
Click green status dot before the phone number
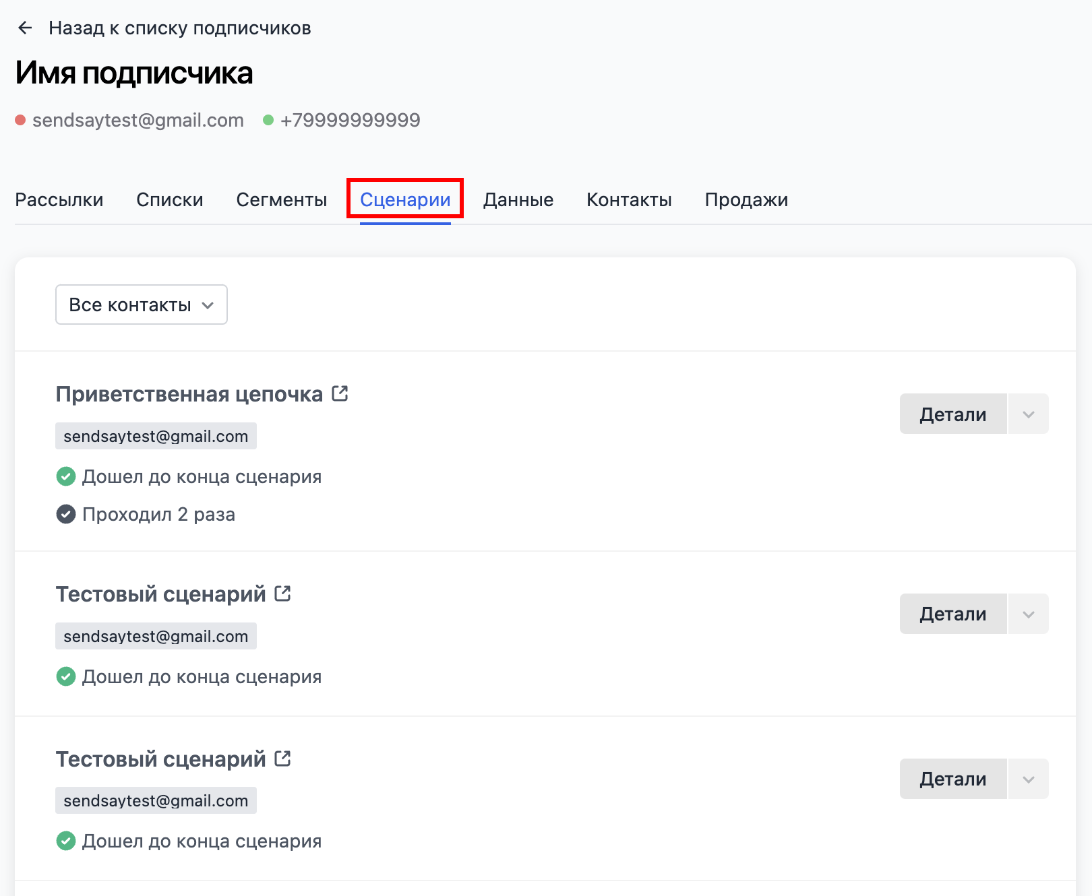click(268, 120)
